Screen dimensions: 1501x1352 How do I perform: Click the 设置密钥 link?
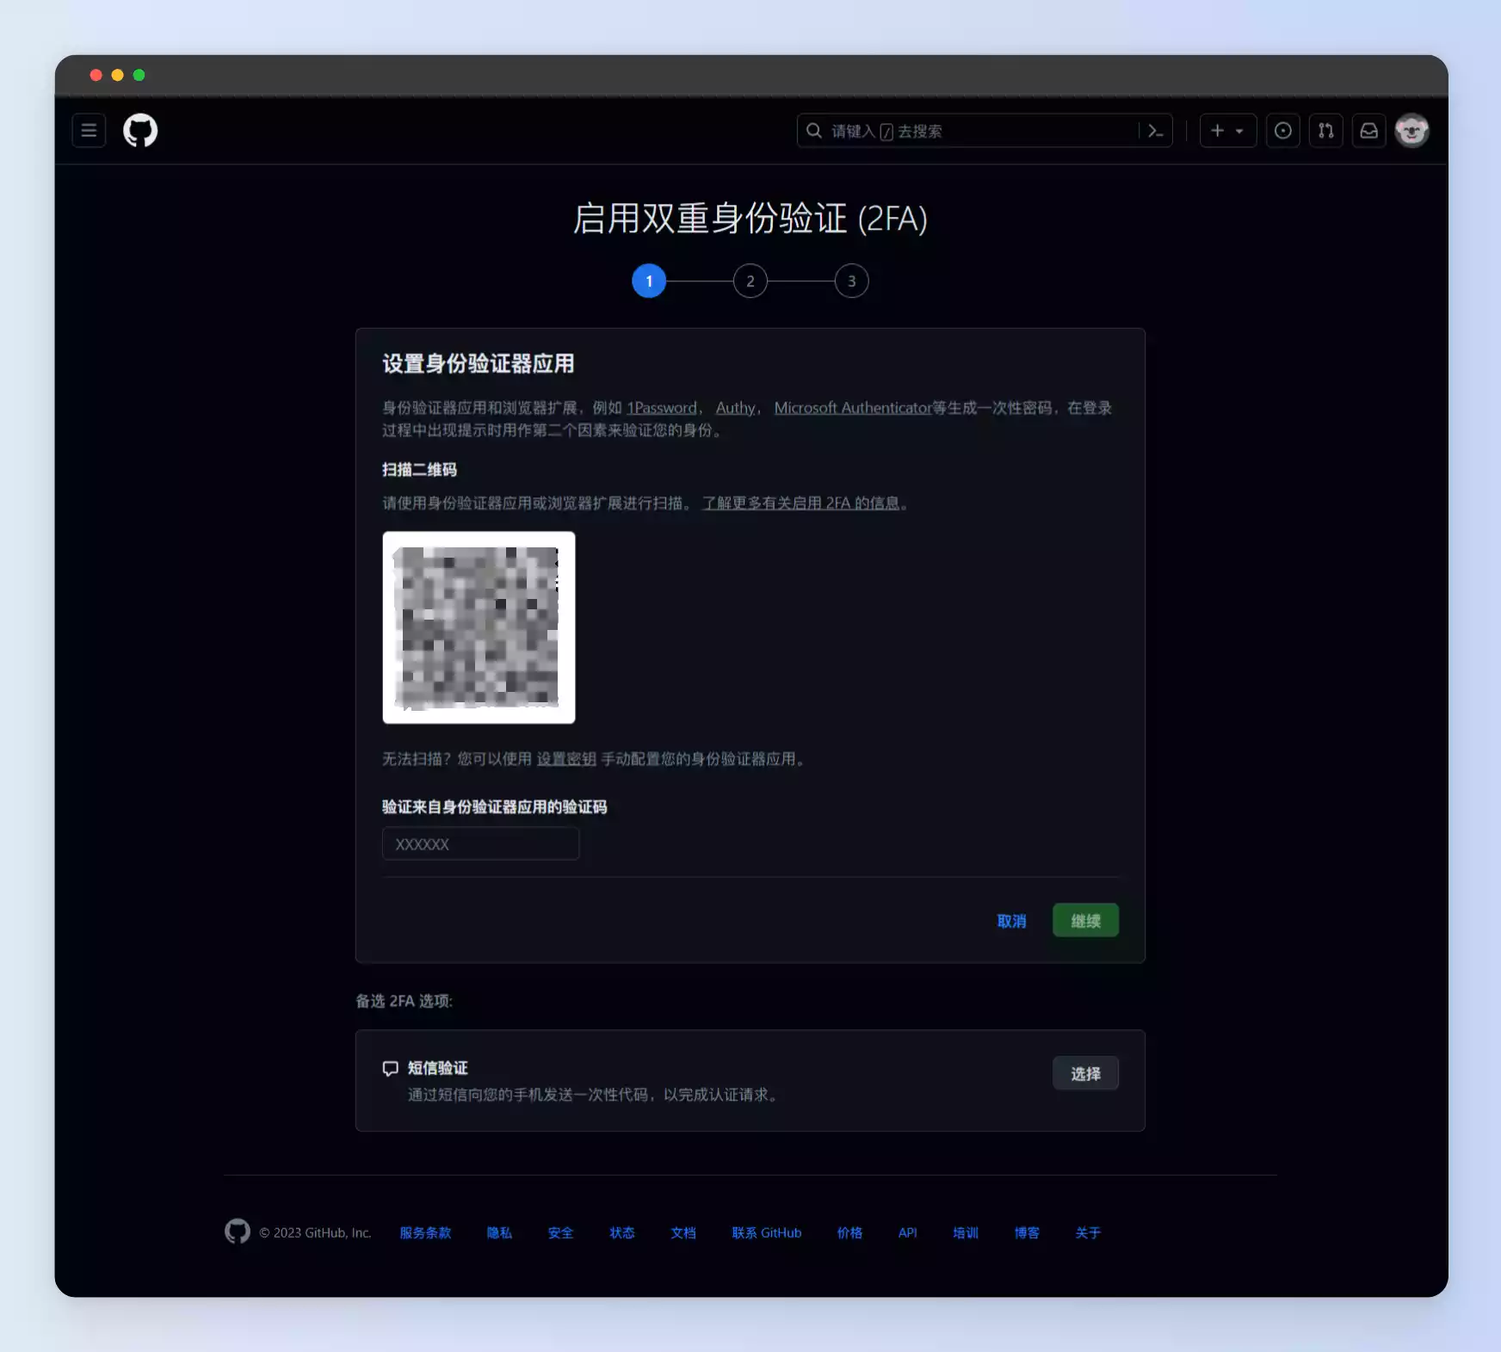click(566, 759)
